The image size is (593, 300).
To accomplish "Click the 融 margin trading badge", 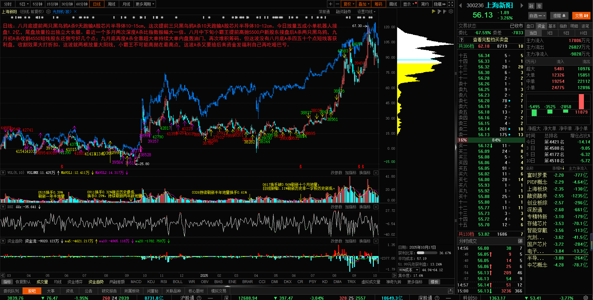I will (531, 6).
